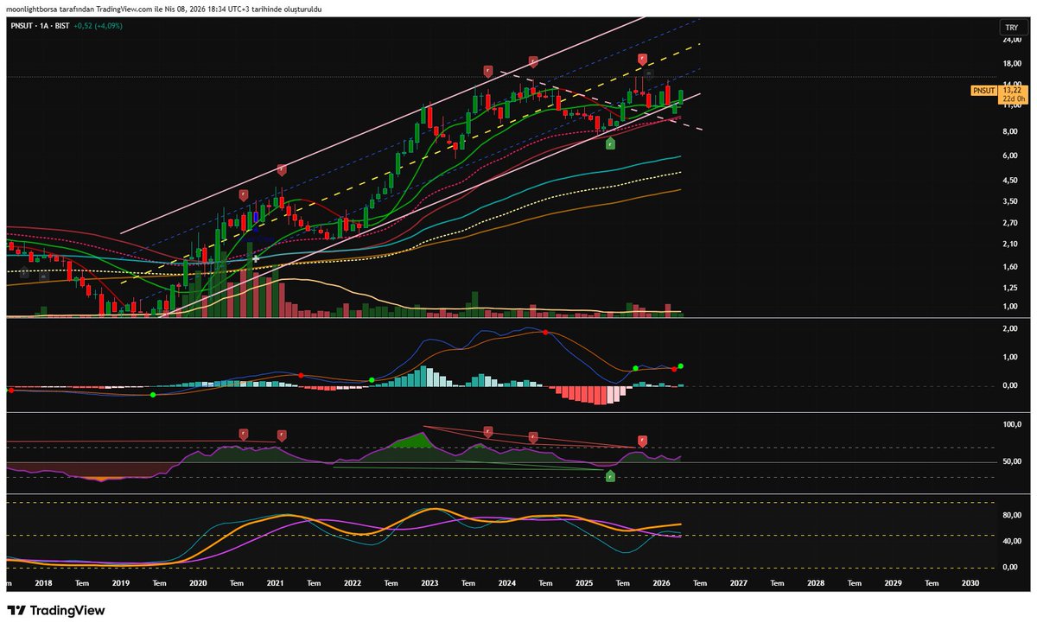Click the 40,00 stochastic scale value

point(1011,542)
